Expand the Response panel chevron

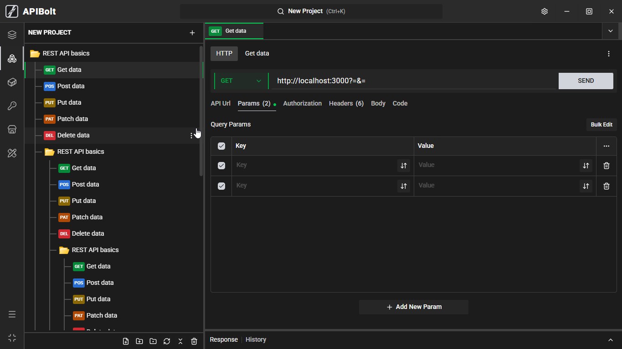(x=611, y=340)
